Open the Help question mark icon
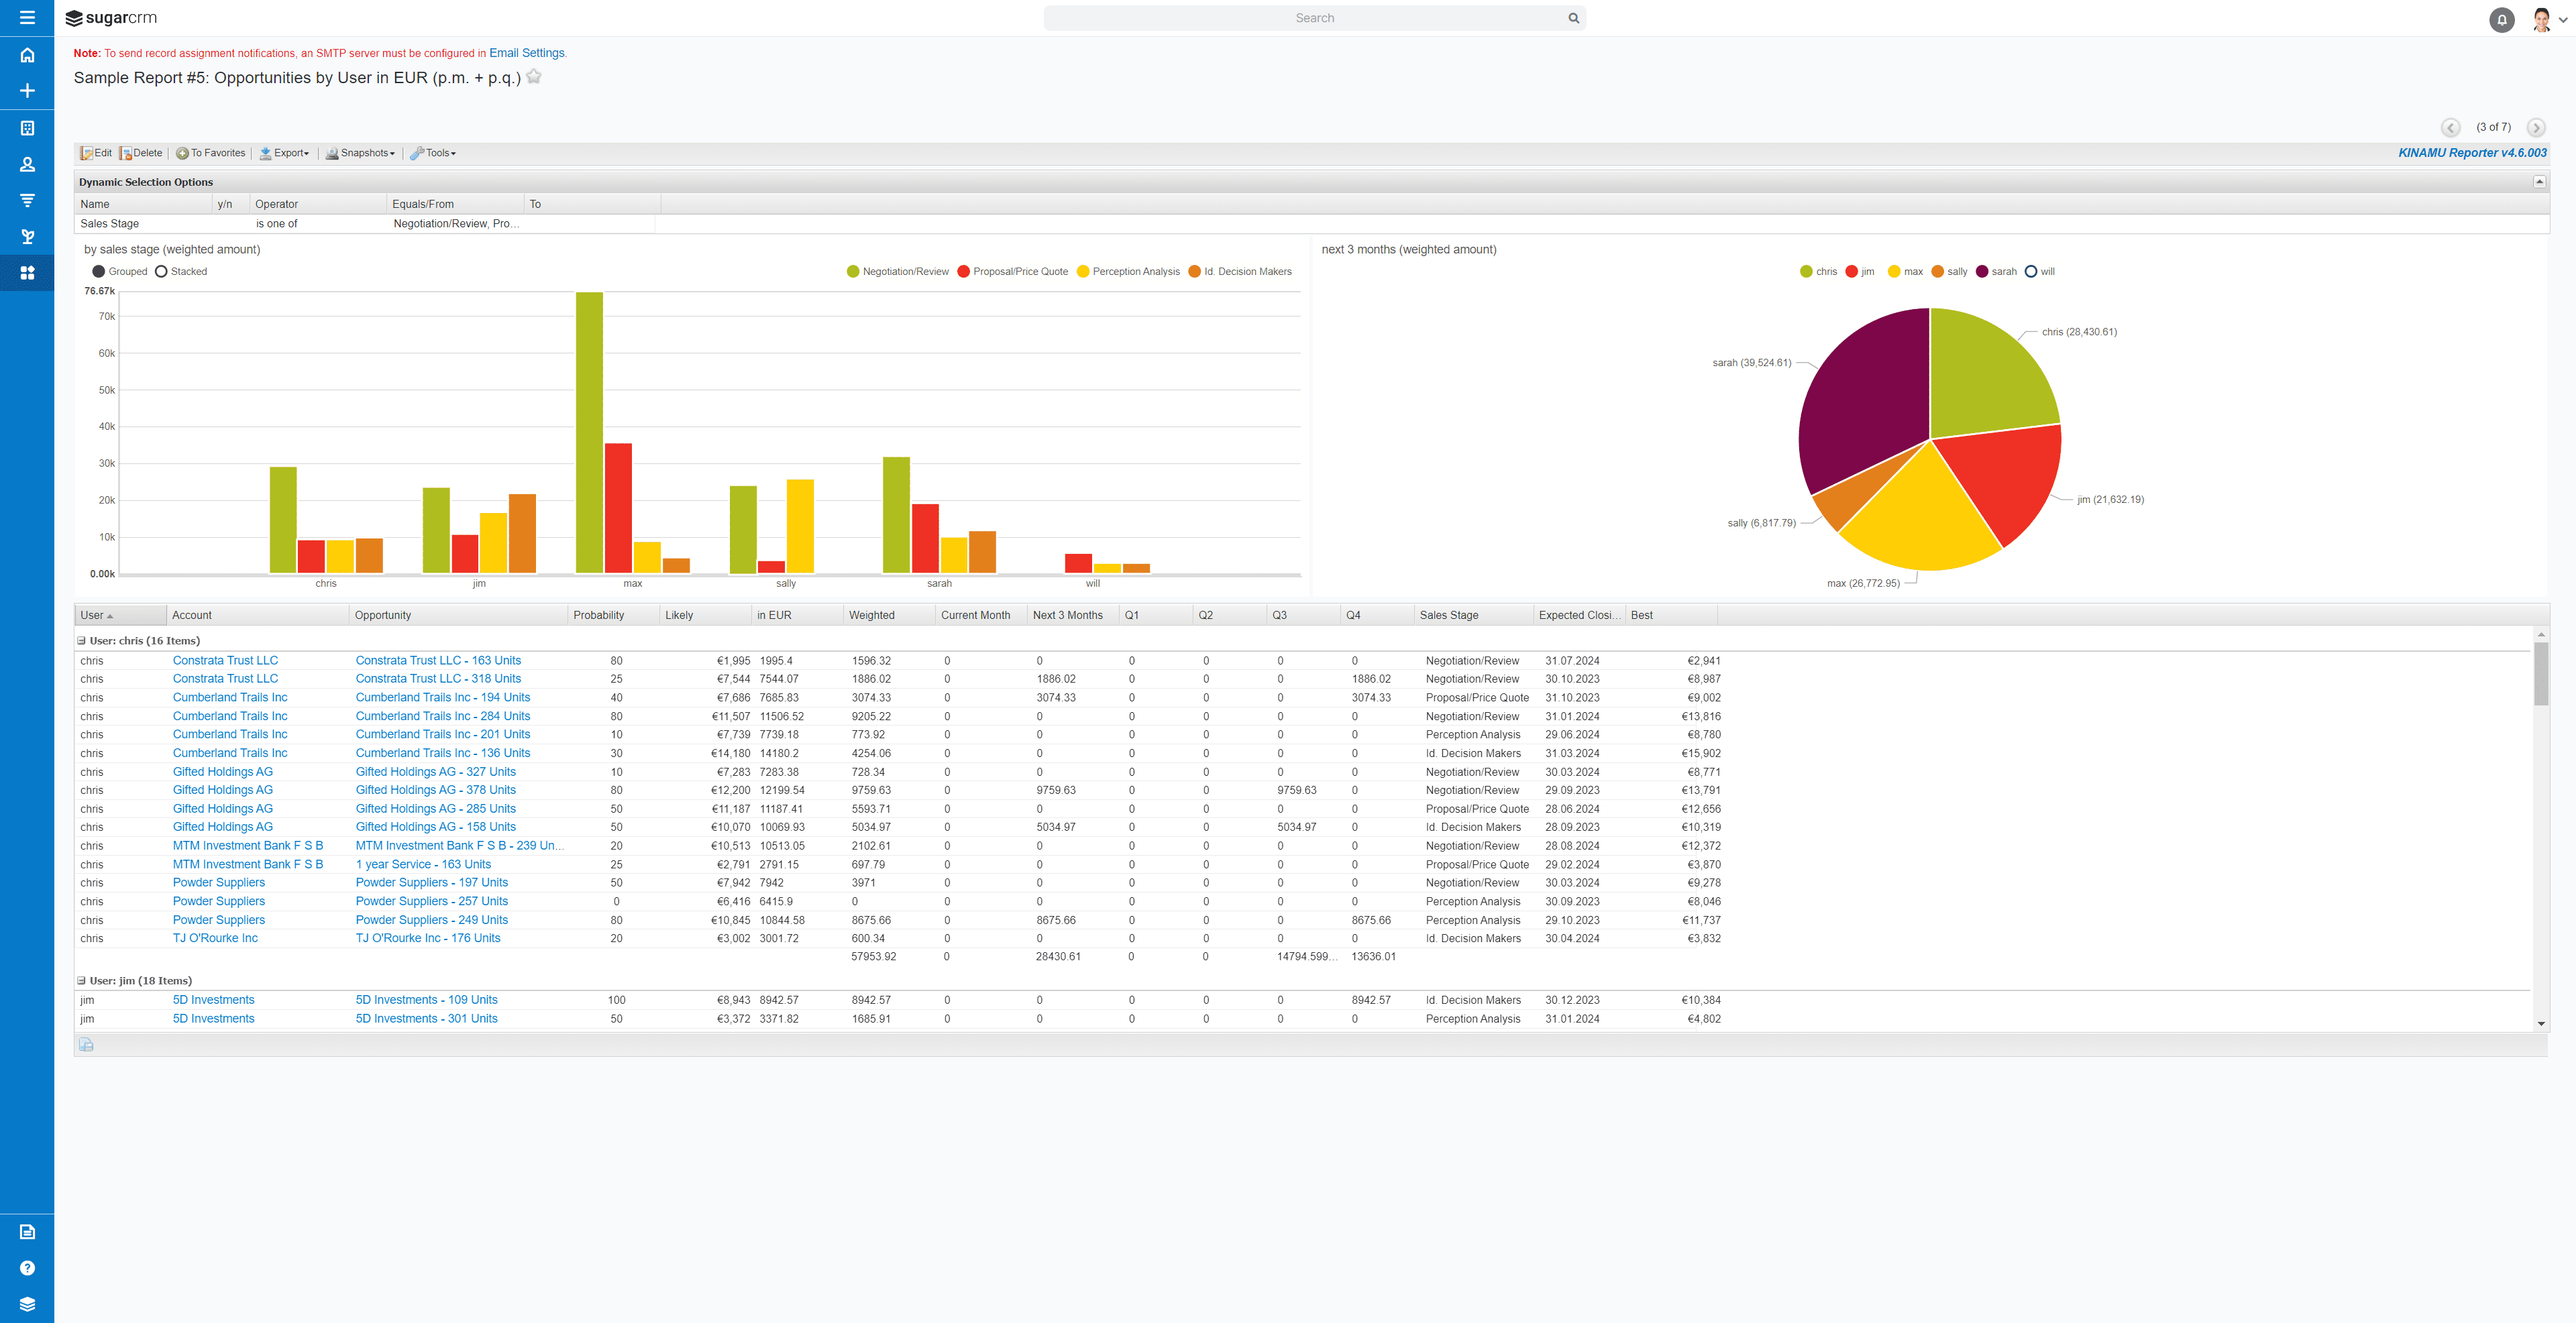 (x=27, y=1267)
